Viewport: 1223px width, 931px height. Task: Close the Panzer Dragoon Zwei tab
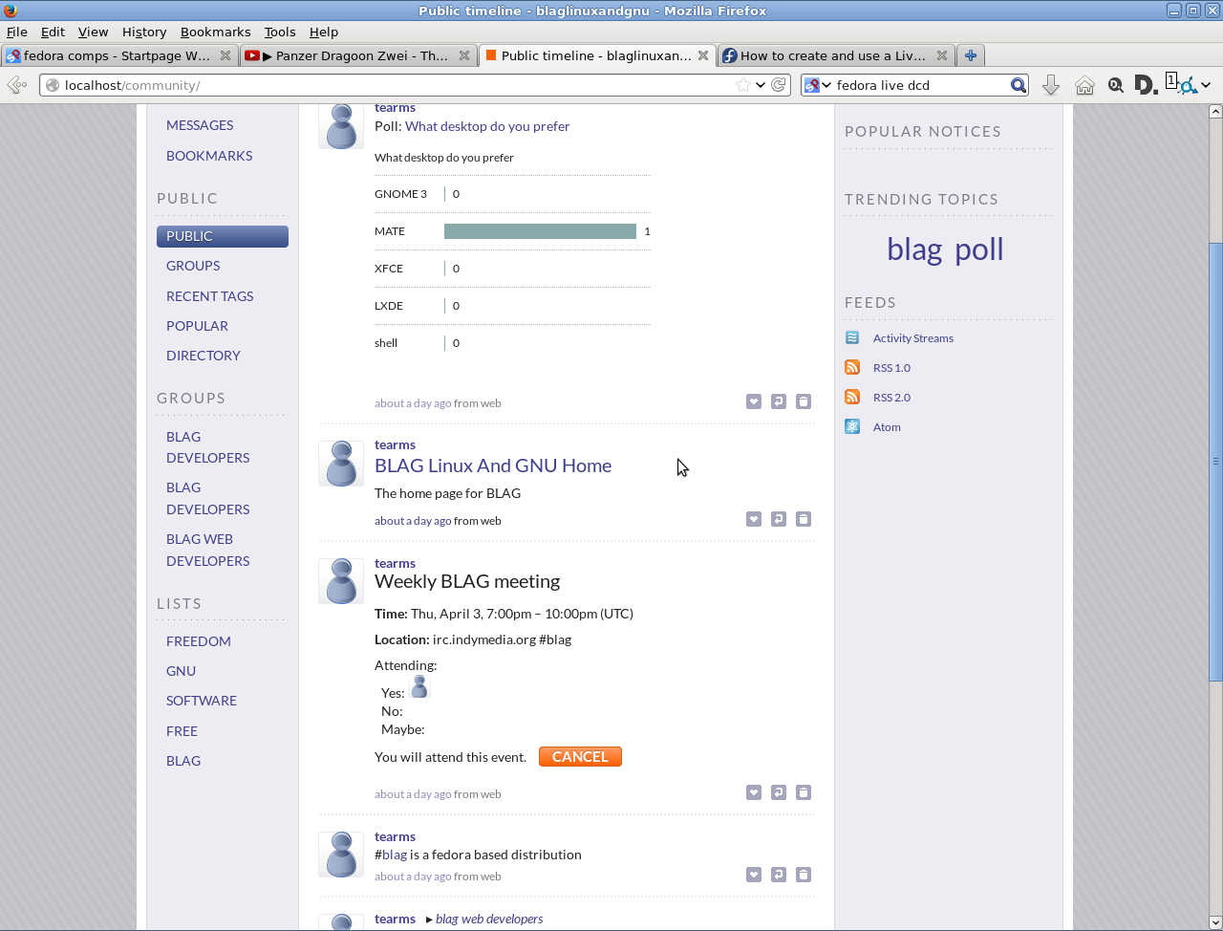coord(464,55)
